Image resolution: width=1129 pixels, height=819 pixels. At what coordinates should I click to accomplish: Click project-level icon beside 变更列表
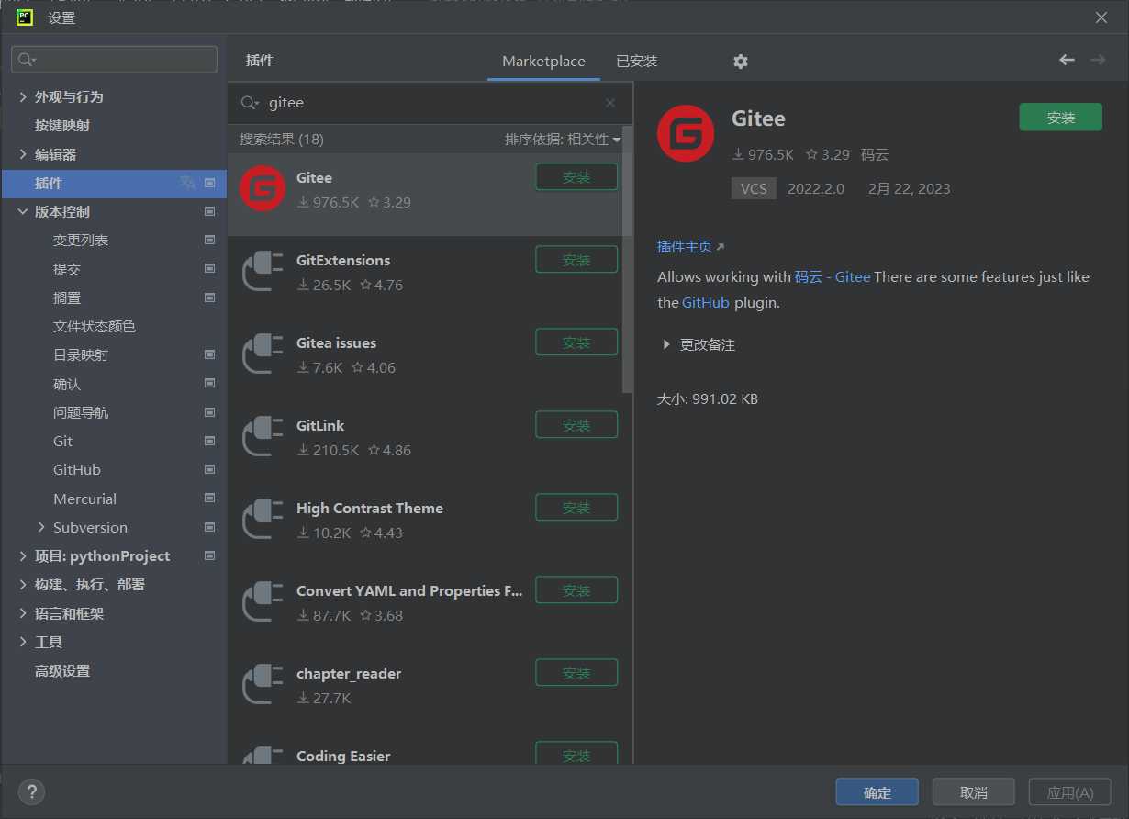pyautogui.click(x=209, y=240)
